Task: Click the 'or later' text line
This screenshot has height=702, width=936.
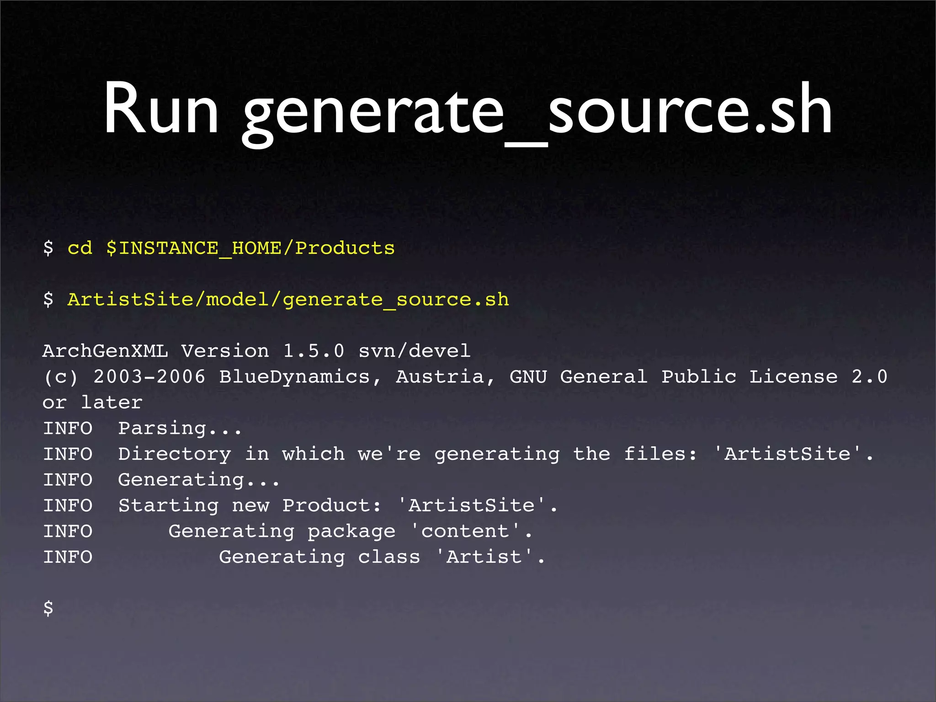Action: 92,403
